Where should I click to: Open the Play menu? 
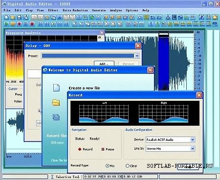(29, 10)
